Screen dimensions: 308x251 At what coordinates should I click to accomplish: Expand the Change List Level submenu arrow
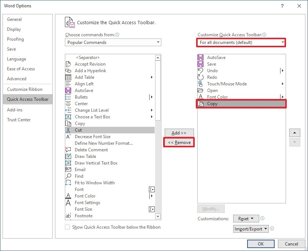(x=152, y=110)
